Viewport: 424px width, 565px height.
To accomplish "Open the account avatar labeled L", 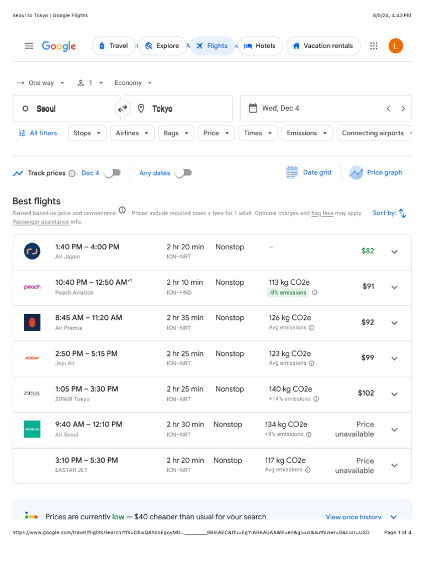I will [x=395, y=46].
